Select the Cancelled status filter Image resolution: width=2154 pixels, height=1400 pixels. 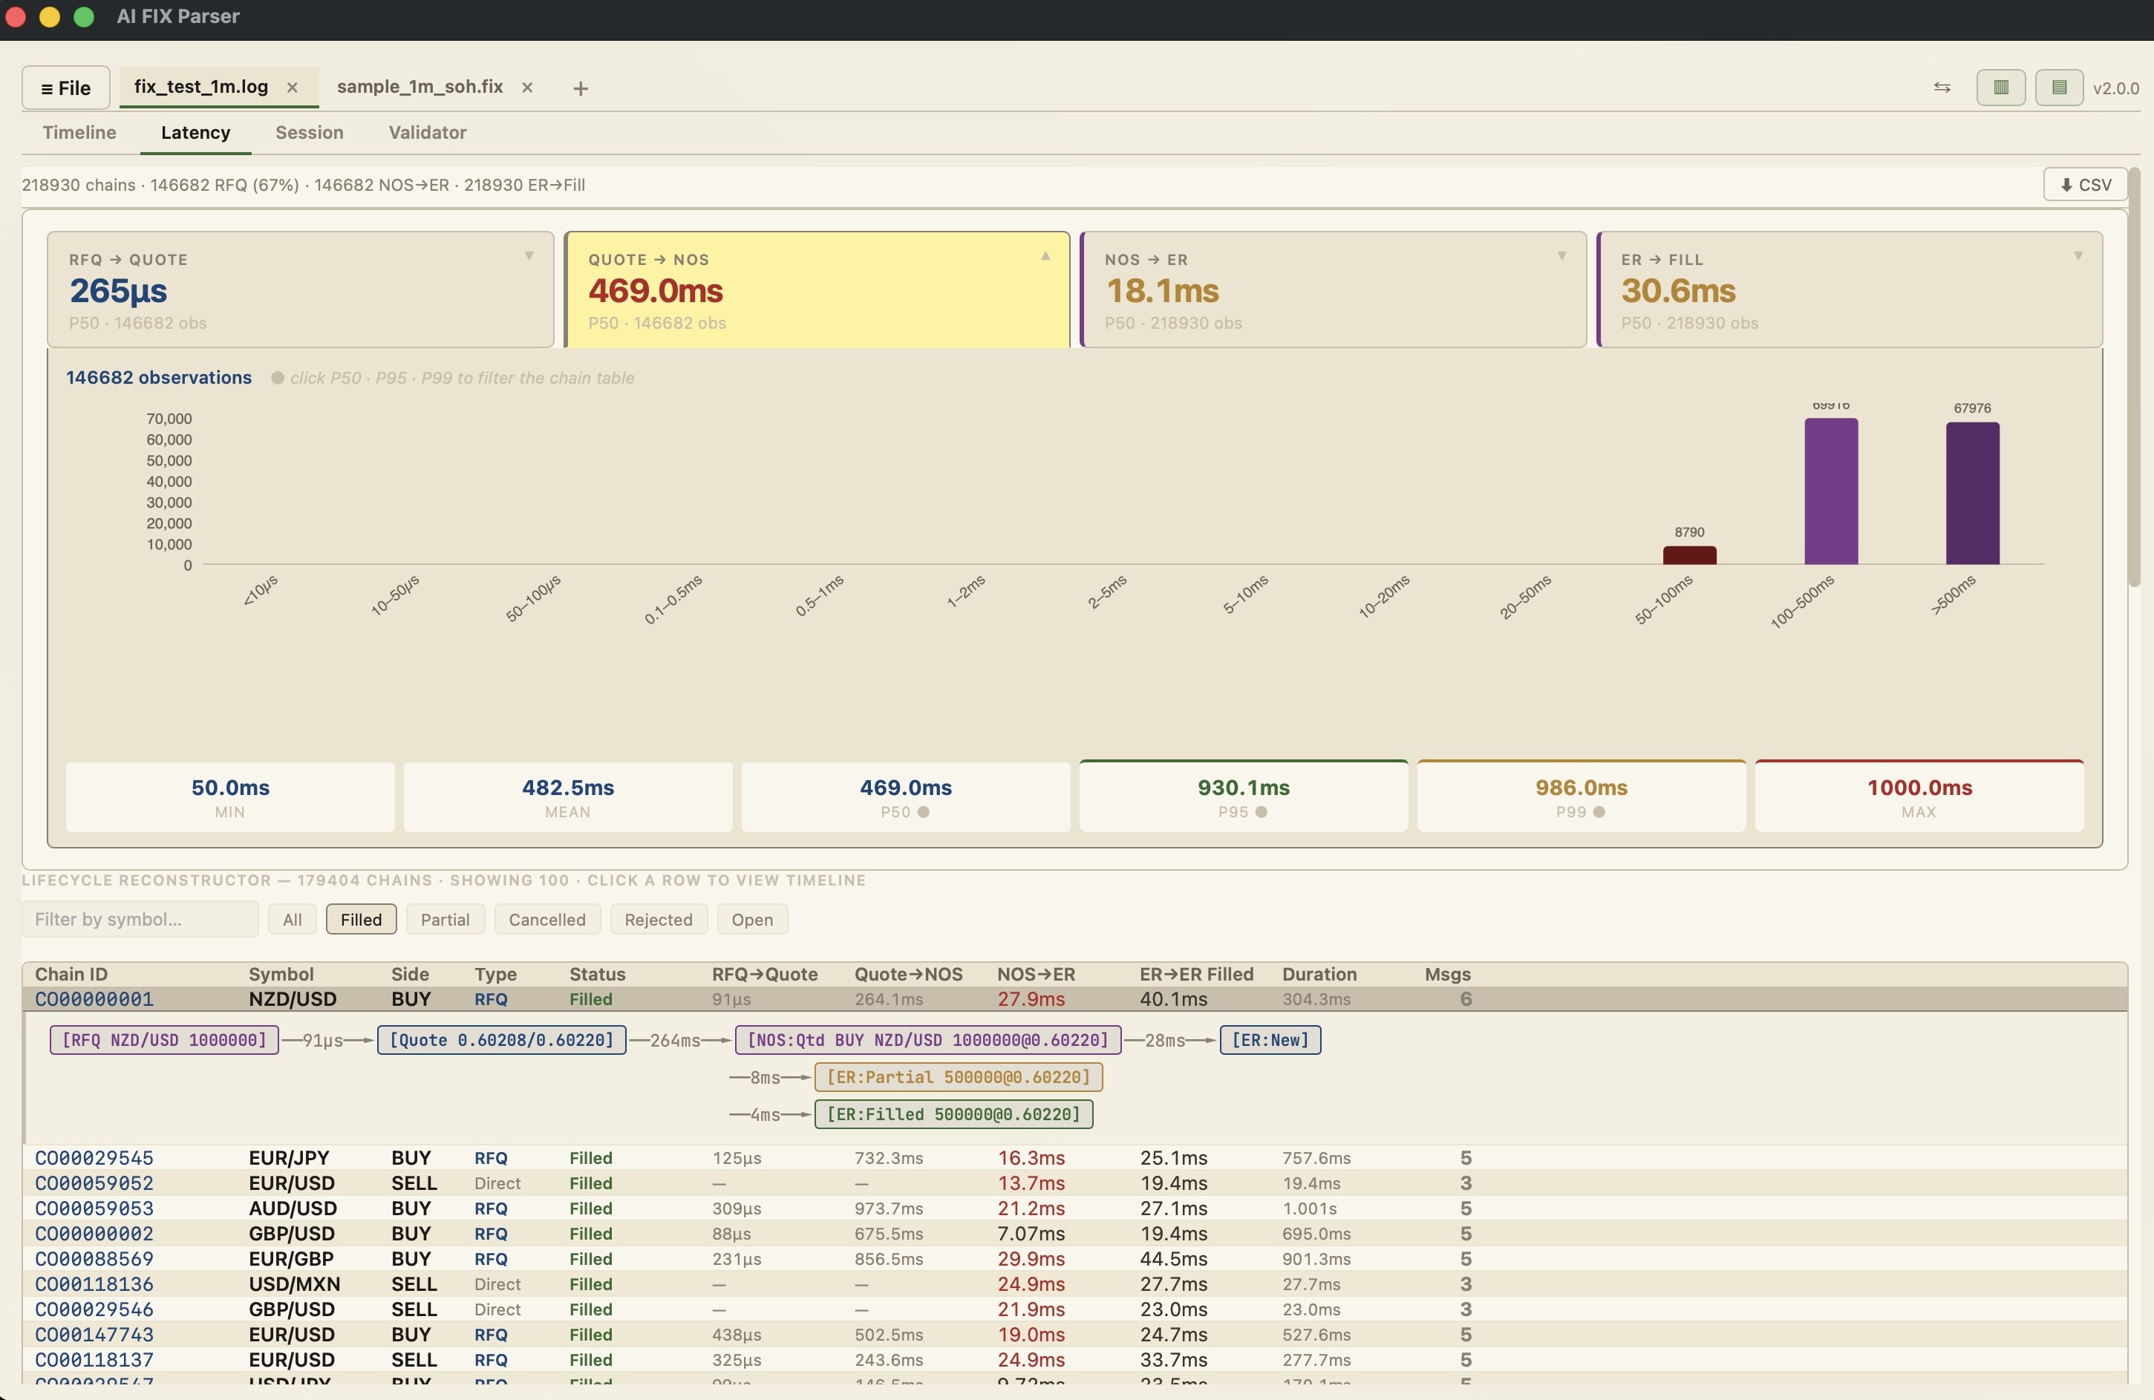(546, 920)
